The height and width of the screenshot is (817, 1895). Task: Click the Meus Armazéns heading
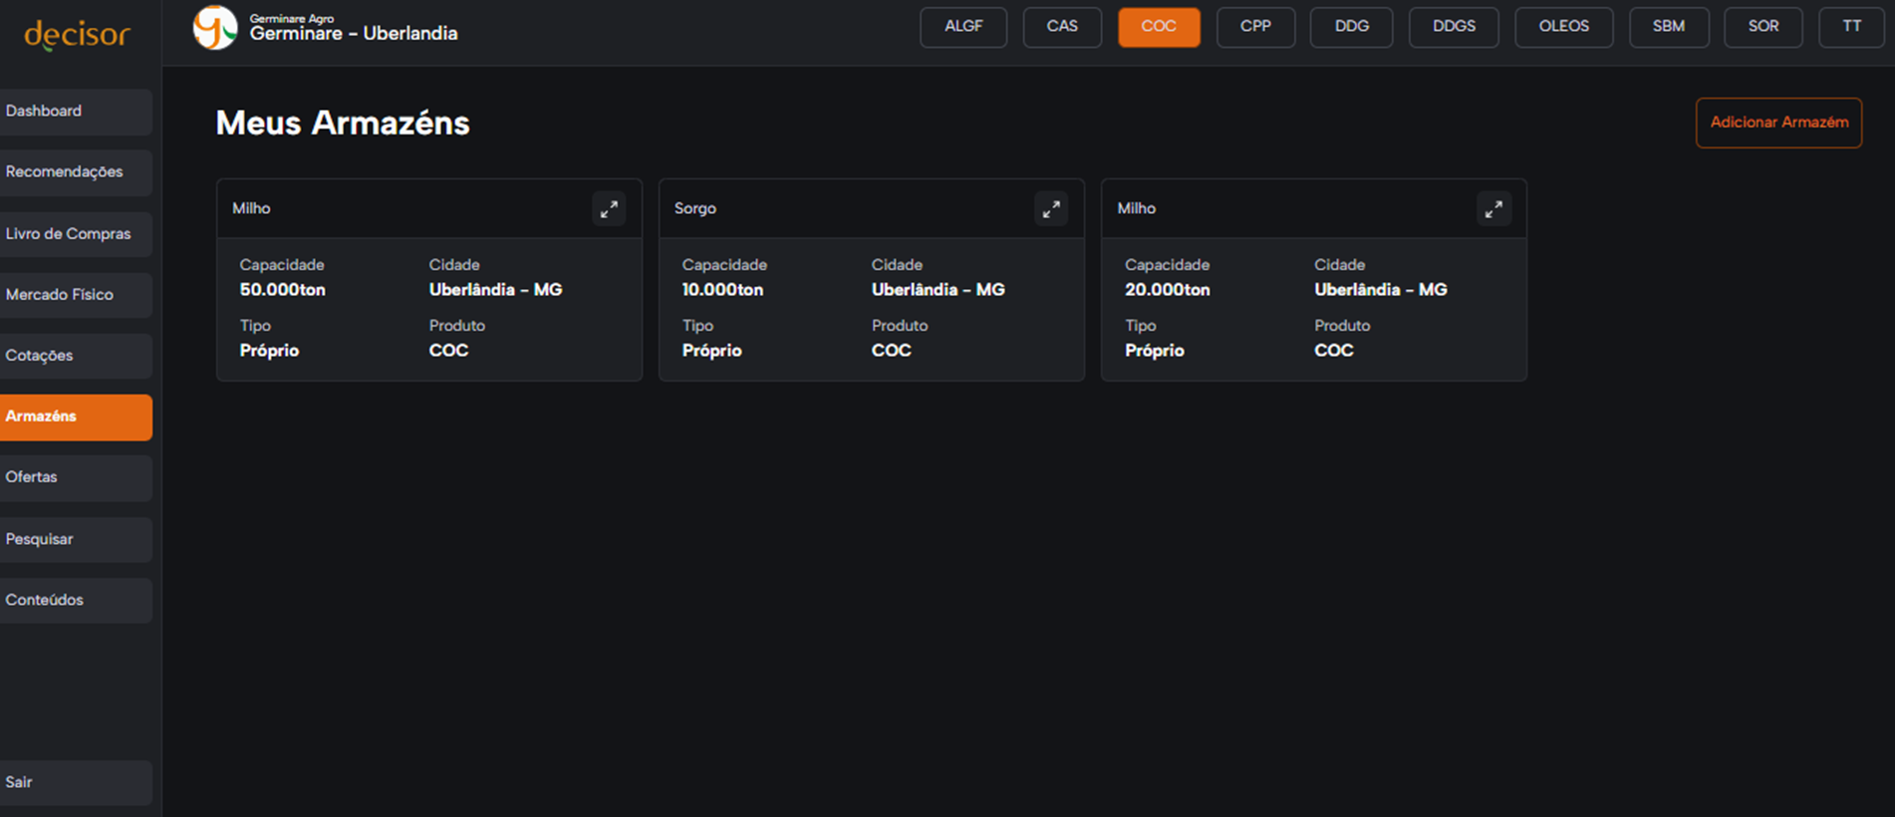[343, 123]
